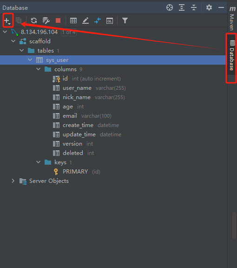Screen dimensions: 237x268
Task: Open the settings gear in panel header
Action: pos(209,7)
